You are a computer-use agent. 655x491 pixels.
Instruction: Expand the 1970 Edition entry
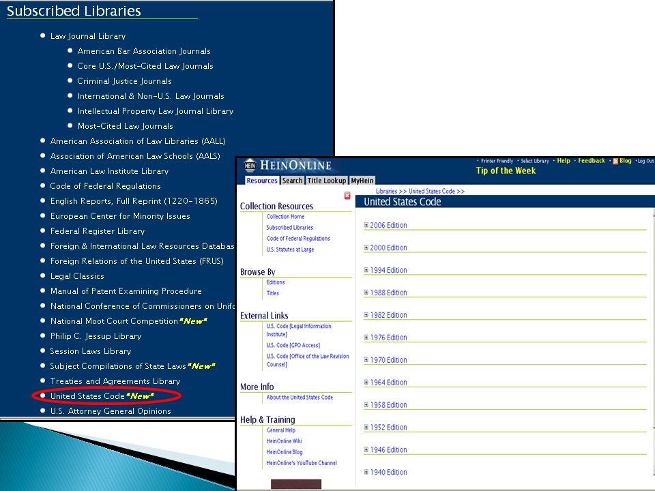tap(366, 360)
